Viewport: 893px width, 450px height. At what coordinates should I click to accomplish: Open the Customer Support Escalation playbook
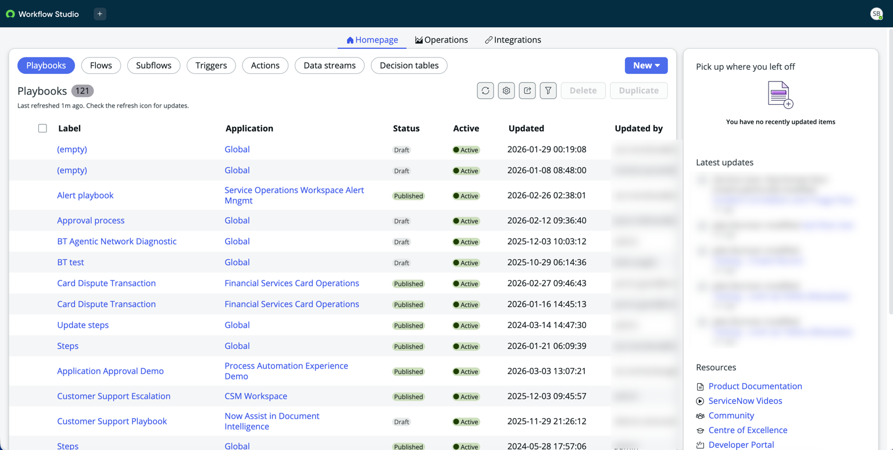(114, 397)
